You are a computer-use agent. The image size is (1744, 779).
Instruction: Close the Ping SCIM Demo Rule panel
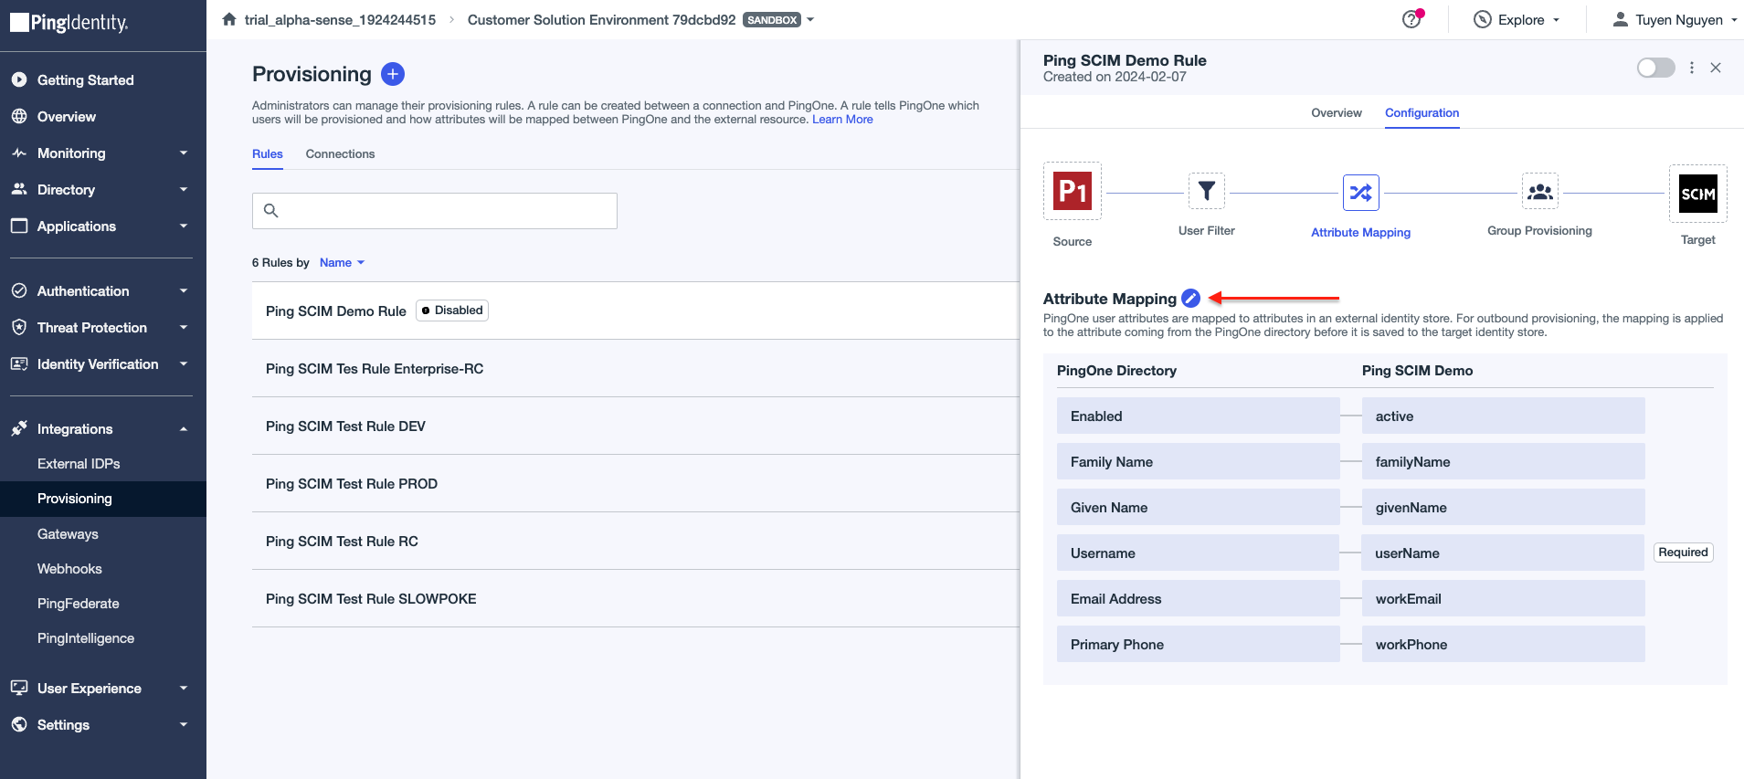[x=1716, y=68]
